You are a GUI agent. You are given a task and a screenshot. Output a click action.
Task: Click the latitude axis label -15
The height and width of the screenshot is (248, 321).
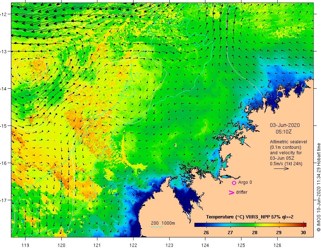click(4, 126)
